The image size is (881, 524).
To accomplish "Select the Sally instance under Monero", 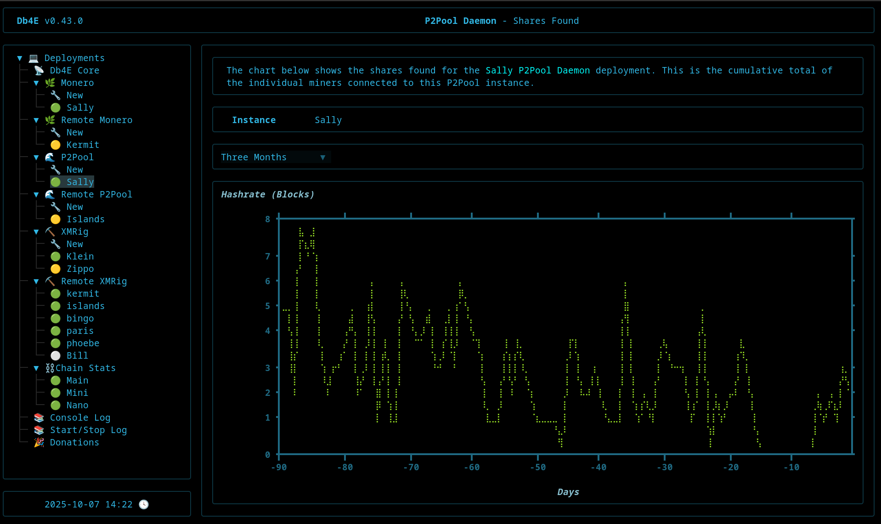I will click(80, 107).
